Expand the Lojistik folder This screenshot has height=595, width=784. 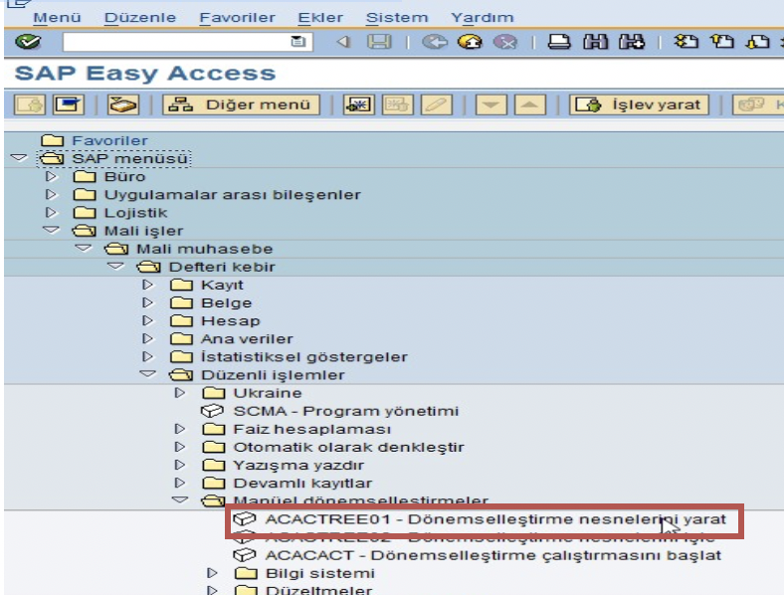coord(51,213)
